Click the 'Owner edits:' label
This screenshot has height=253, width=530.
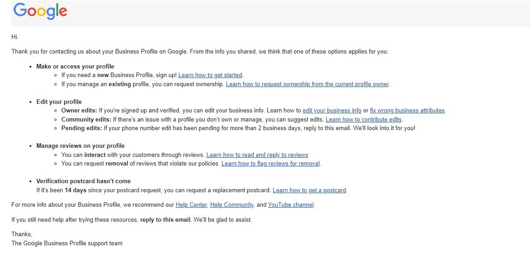[80, 111]
